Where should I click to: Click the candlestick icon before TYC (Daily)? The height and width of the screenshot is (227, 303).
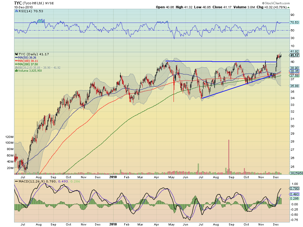pos(17,54)
